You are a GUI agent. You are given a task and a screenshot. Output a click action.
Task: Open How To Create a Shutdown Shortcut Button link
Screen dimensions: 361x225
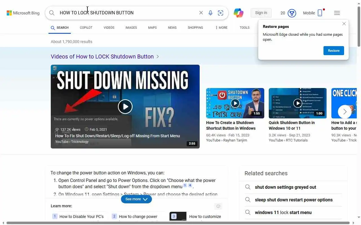231,125
